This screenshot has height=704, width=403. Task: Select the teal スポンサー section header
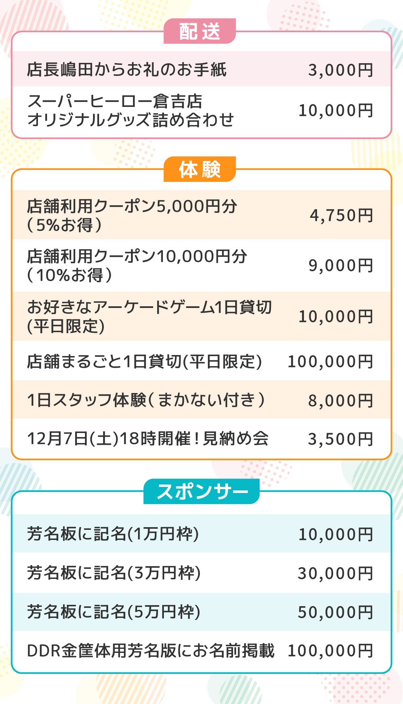[x=201, y=491]
